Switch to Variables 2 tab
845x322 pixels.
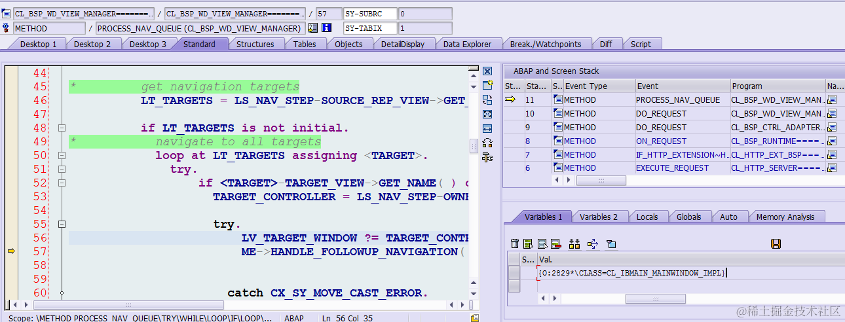pyautogui.click(x=598, y=217)
